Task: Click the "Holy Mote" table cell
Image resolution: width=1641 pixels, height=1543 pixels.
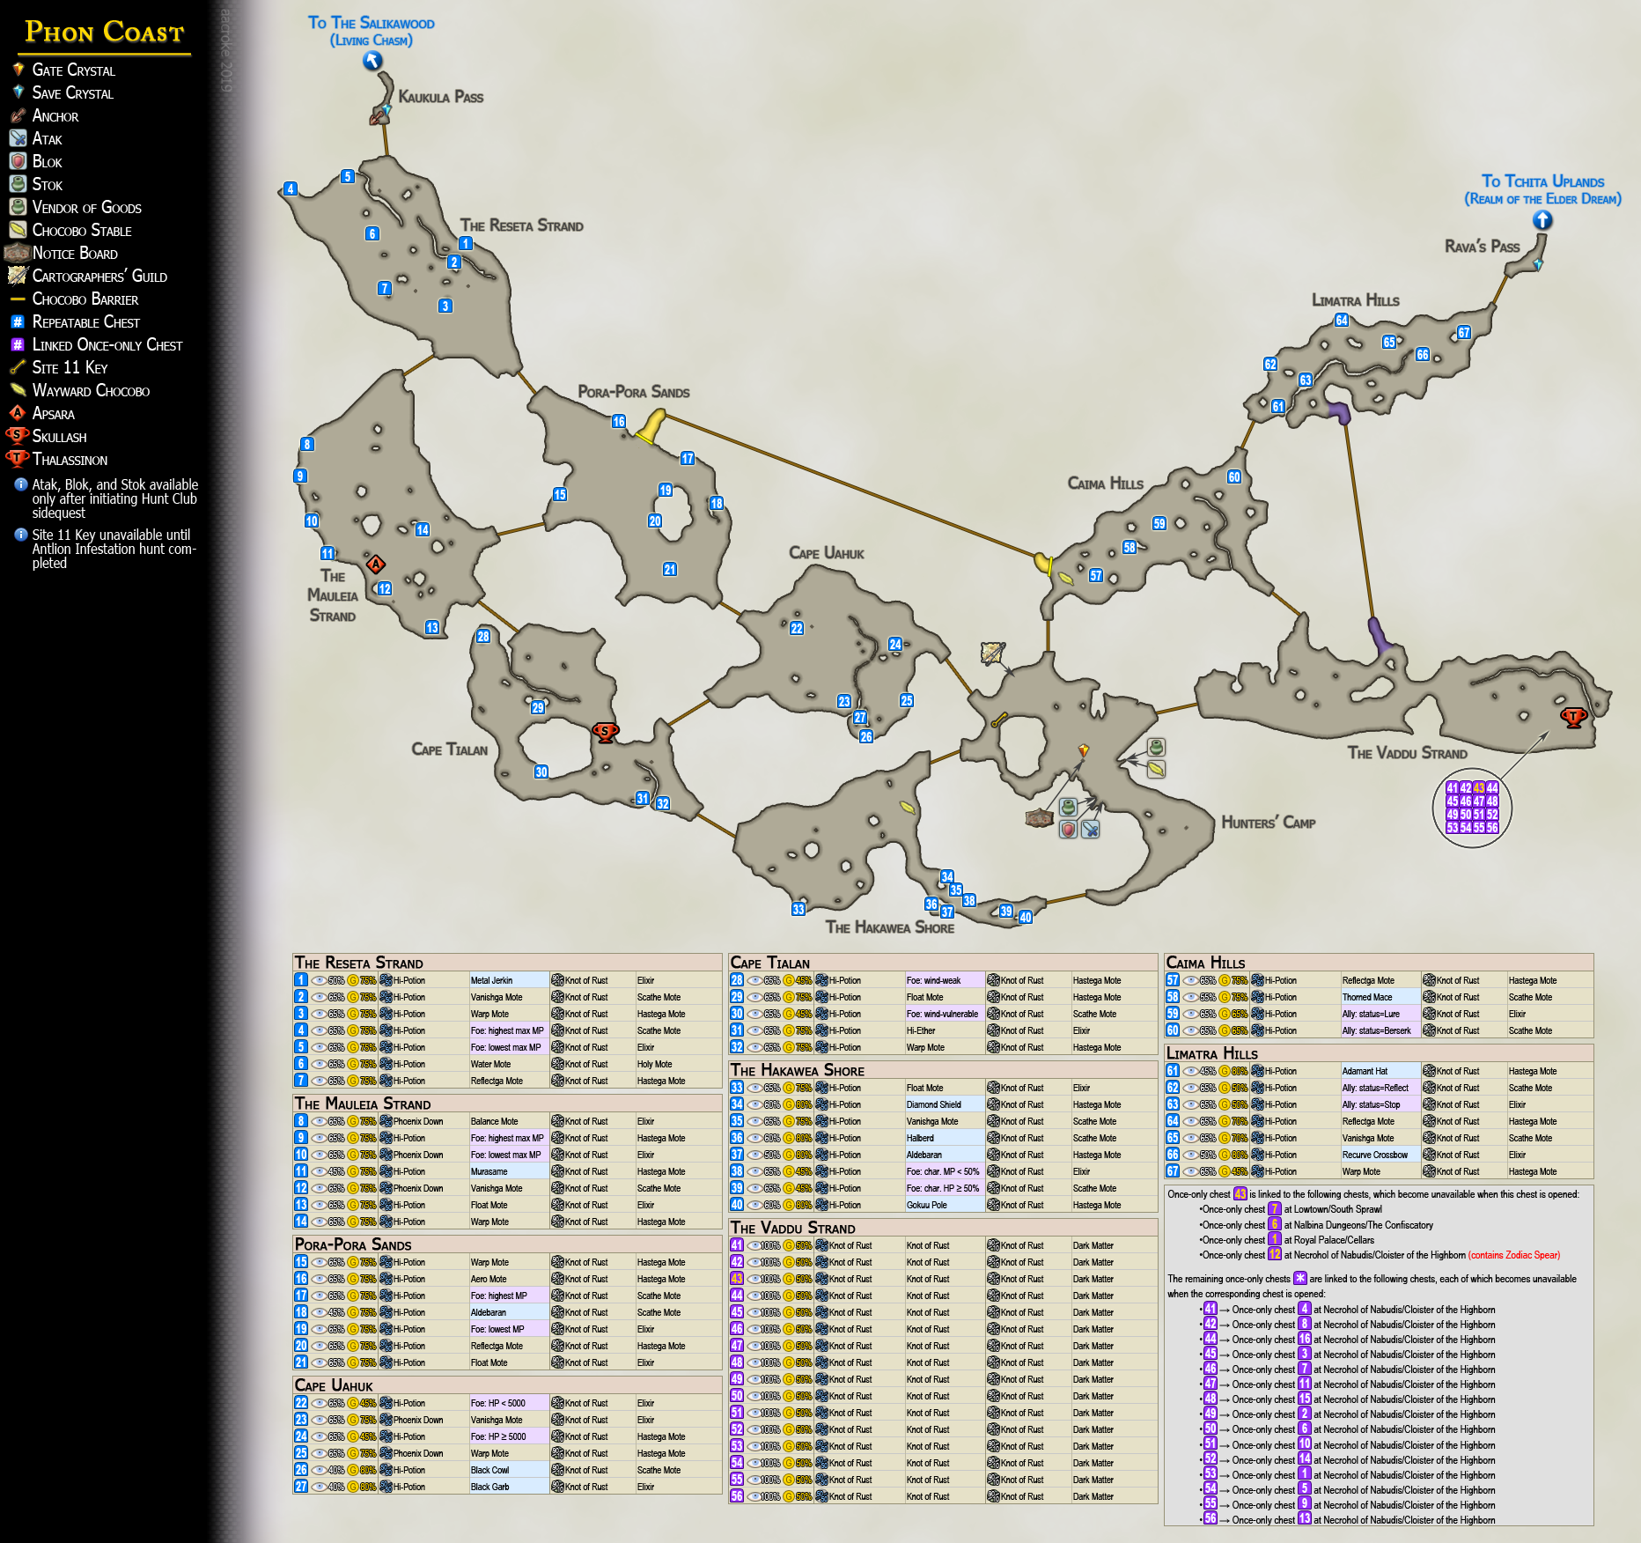Action: (678, 1064)
